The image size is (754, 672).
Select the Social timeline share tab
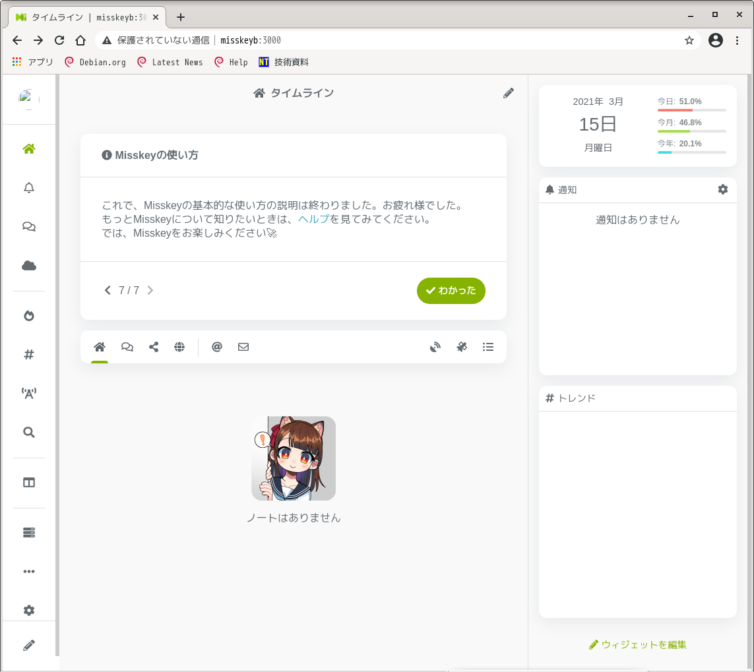(154, 347)
